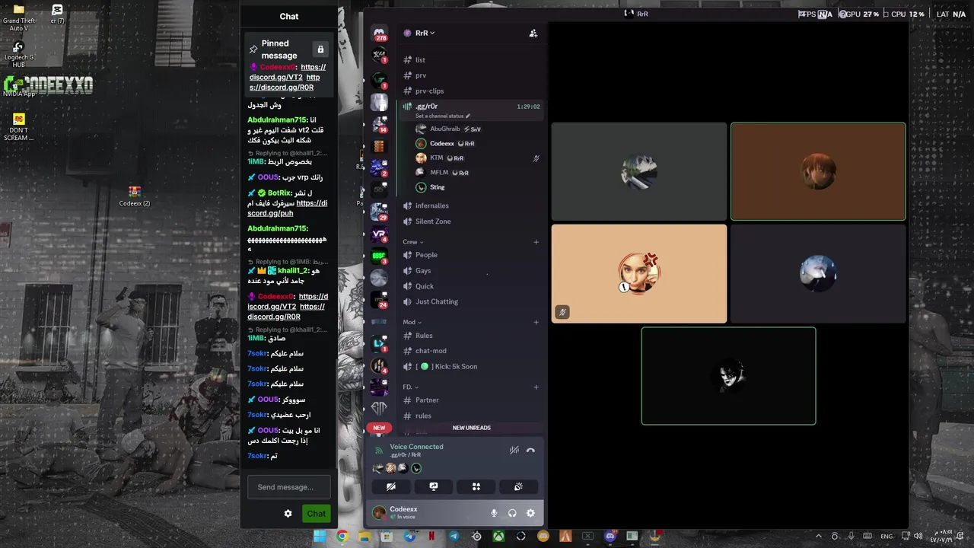Image resolution: width=974 pixels, height=548 pixels.
Task: Deafen headphones in Discord user panel
Action: coord(512,513)
